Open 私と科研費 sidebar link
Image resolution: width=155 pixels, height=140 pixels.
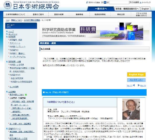click(14, 87)
